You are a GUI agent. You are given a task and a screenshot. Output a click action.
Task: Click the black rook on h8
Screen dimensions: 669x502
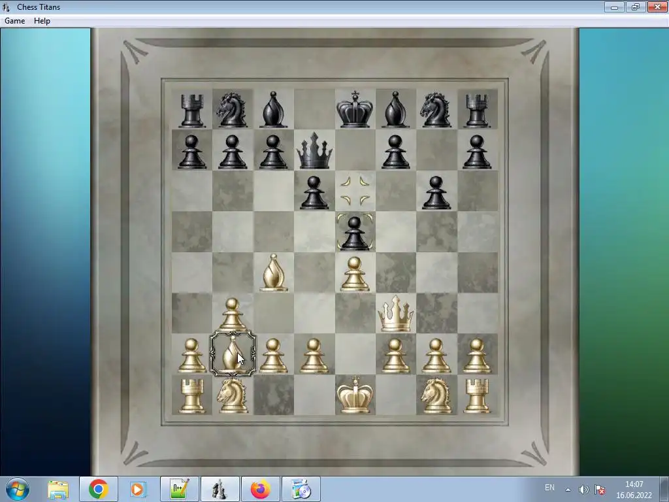click(x=476, y=110)
